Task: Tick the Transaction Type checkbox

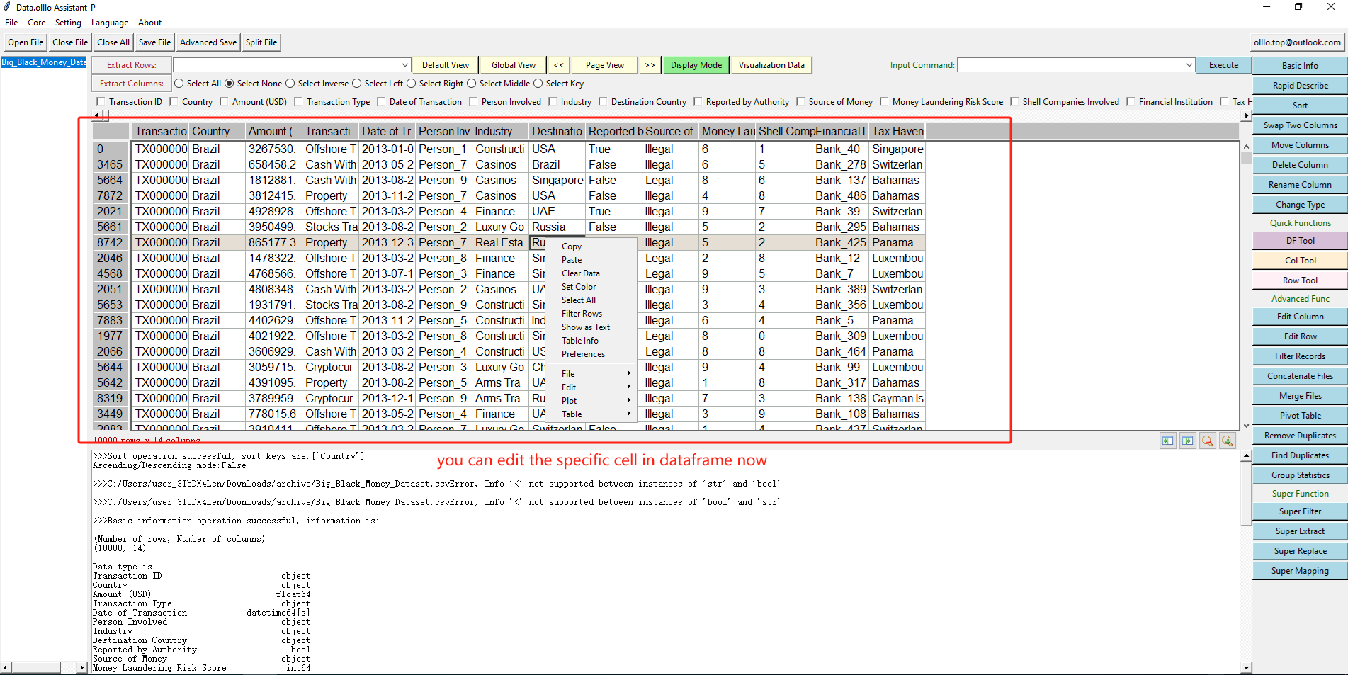Action: click(x=298, y=101)
